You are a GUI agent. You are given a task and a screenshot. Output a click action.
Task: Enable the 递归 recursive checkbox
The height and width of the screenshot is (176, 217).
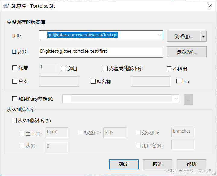(64, 68)
